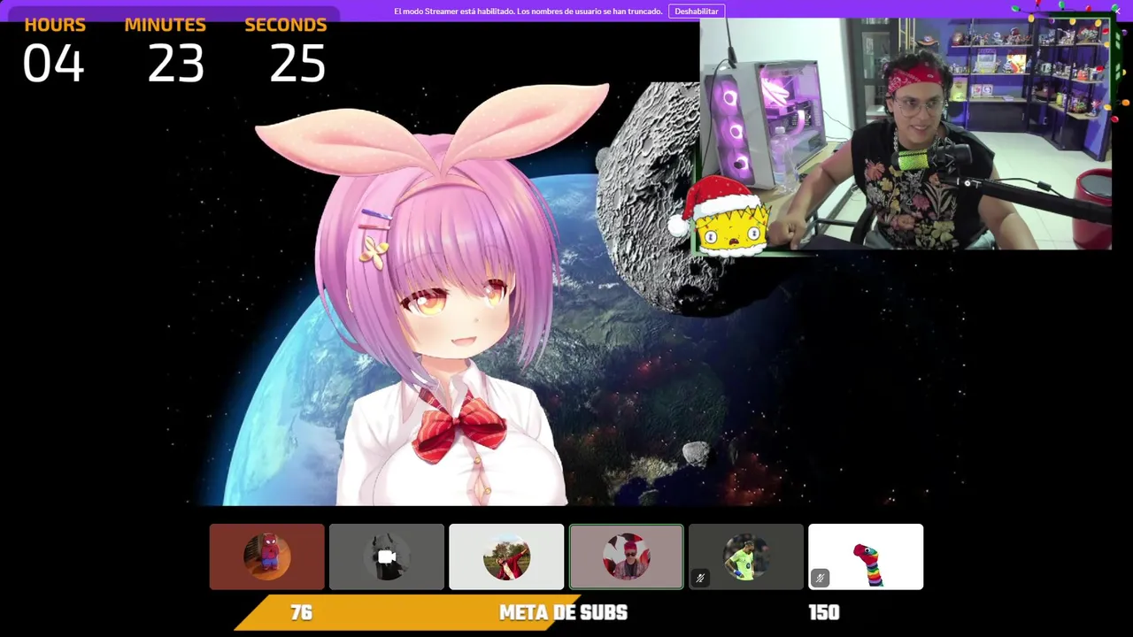Click the SECONDS countdown value 25

297,65
